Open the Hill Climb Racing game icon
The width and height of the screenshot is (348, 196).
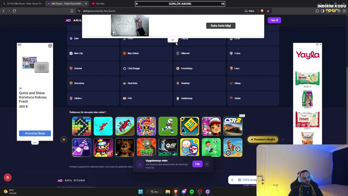point(125,126)
